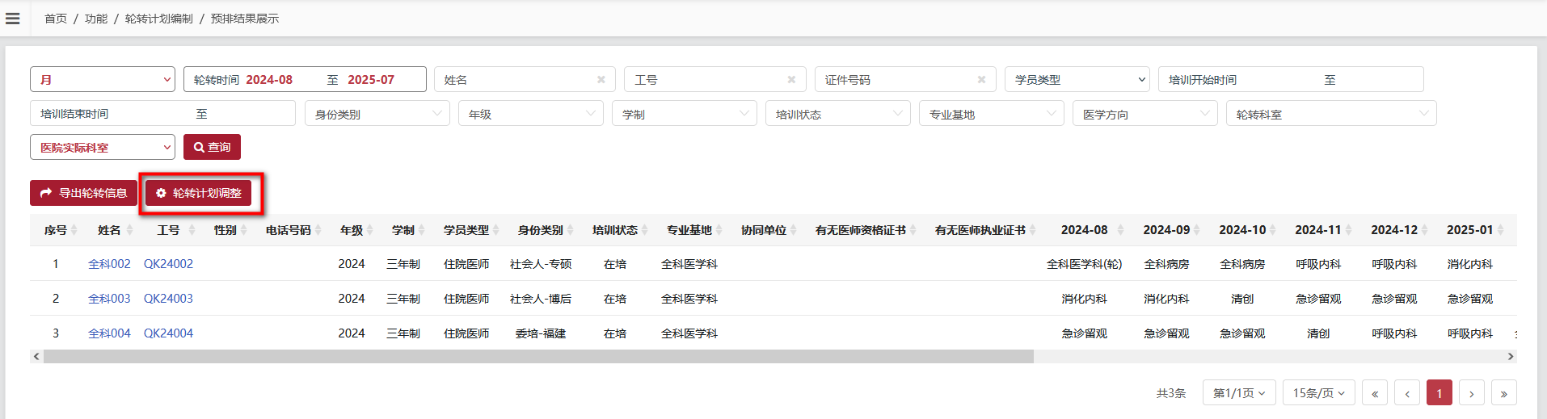Sort by 2025-01 column arrows
Image resolution: width=1547 pixels, height=419 pixels.
pyautogui.click(x=1501, y=230)
